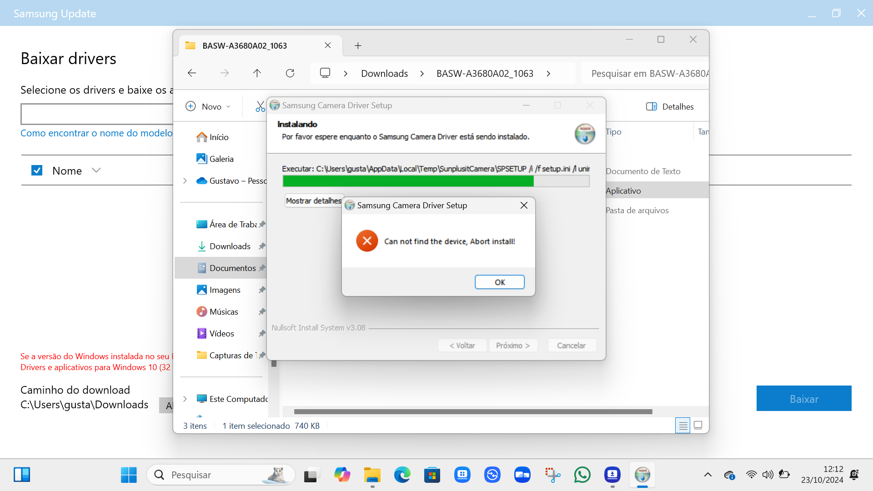873x491 pixels.
Task: Open the Windows Start menu
Action: (129, 475)
